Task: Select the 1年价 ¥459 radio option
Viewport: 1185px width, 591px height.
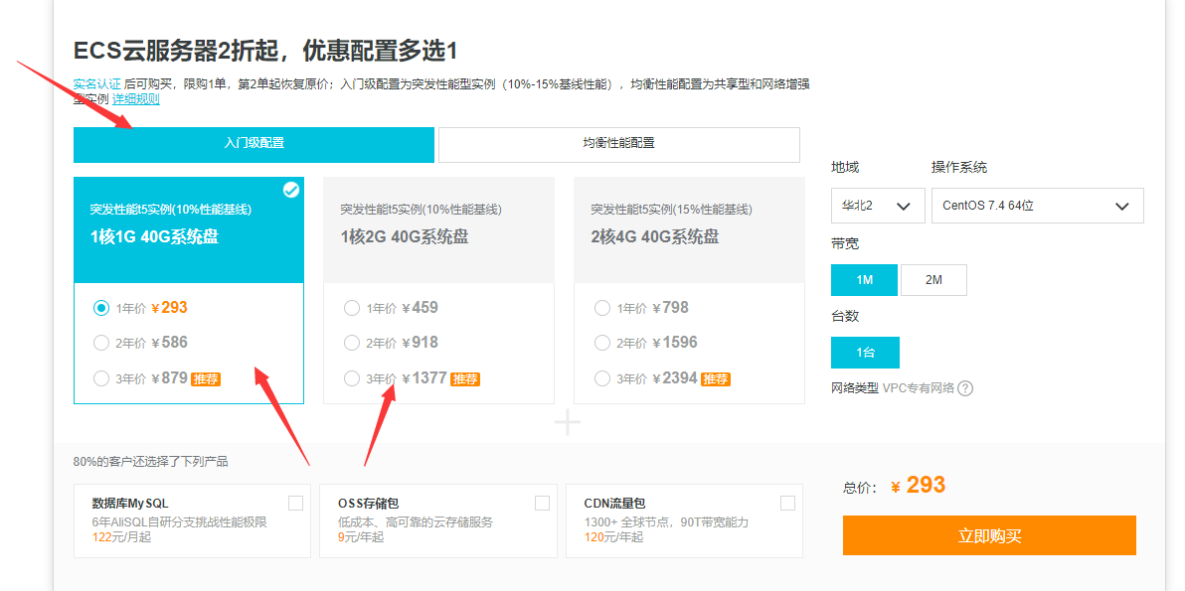Action: pos(352,308)
